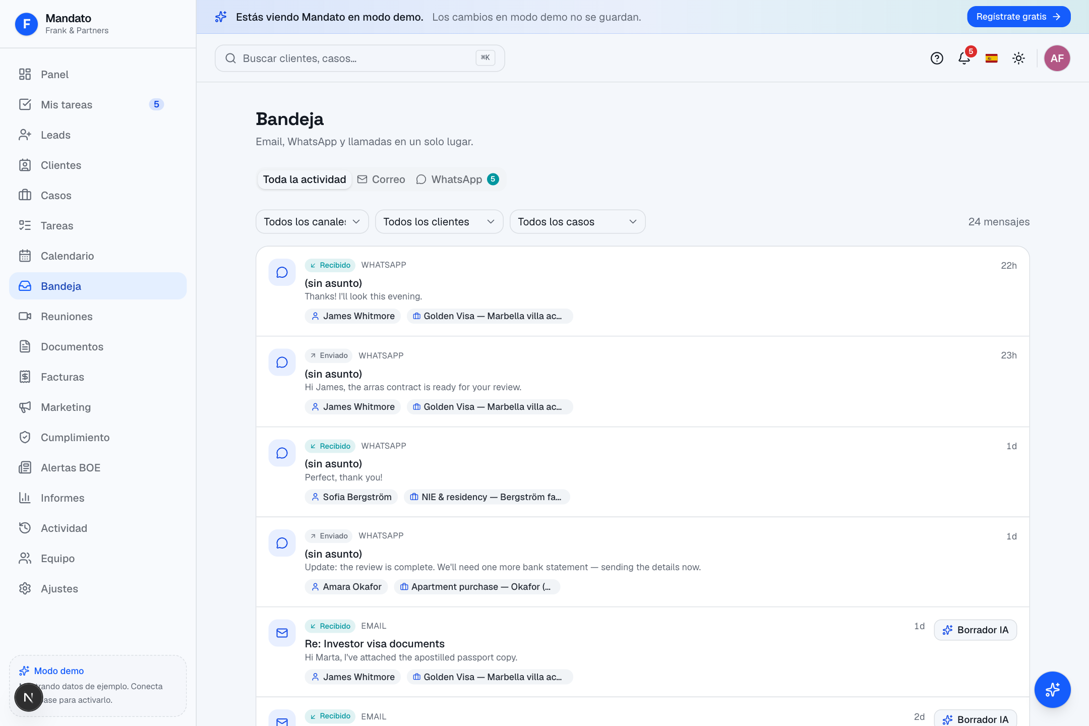Open notifications bell with 5 badge

[x=964, y=58]
